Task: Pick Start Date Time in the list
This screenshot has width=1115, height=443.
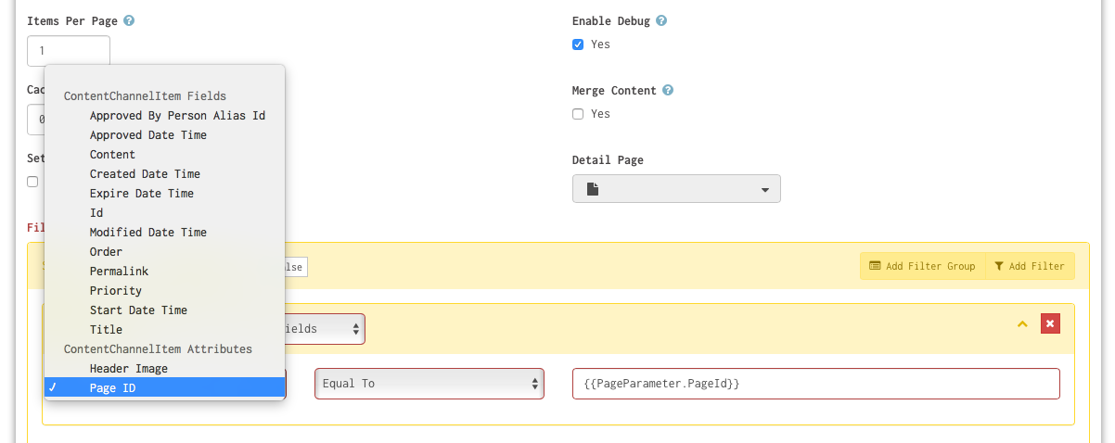Action: coord(138,310)
